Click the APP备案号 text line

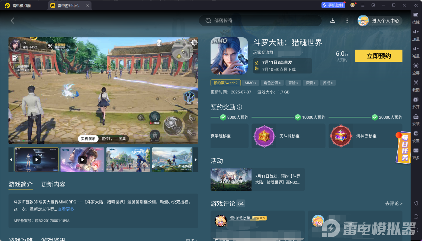[x=41, y=221]
